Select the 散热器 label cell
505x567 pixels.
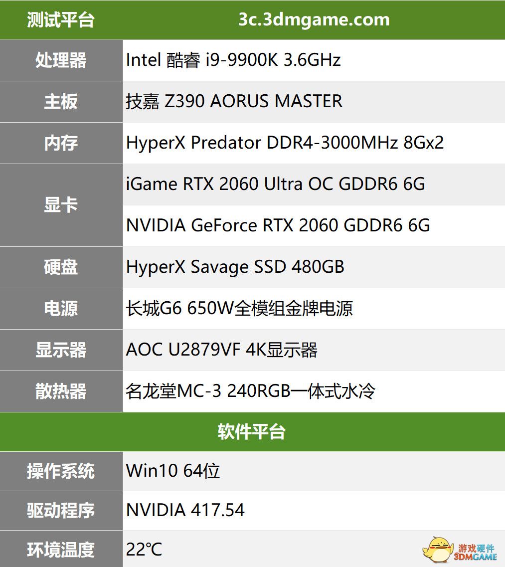61,391
